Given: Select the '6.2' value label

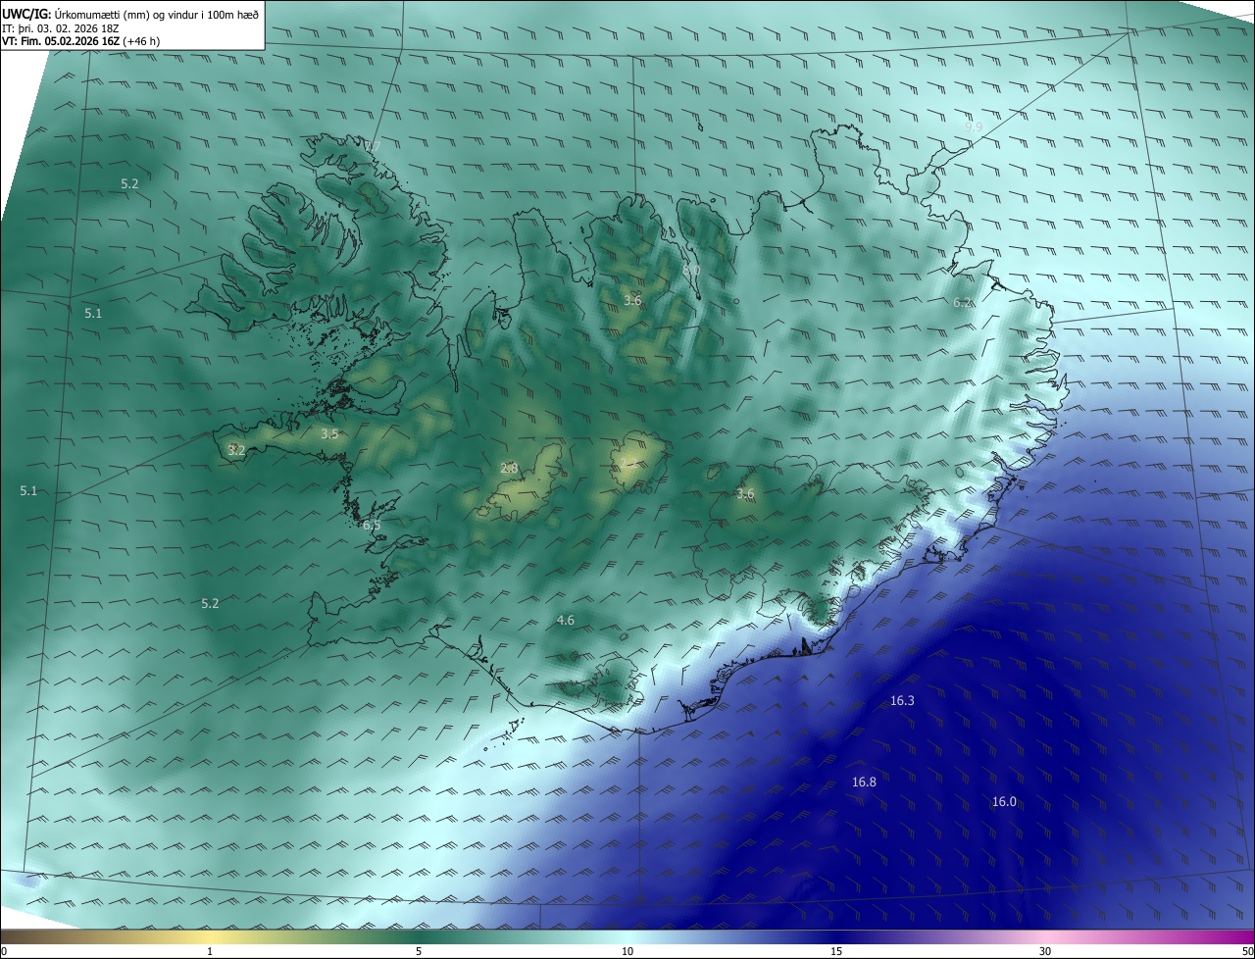Looking at the screenshot, I should click(x=962, y=302).
